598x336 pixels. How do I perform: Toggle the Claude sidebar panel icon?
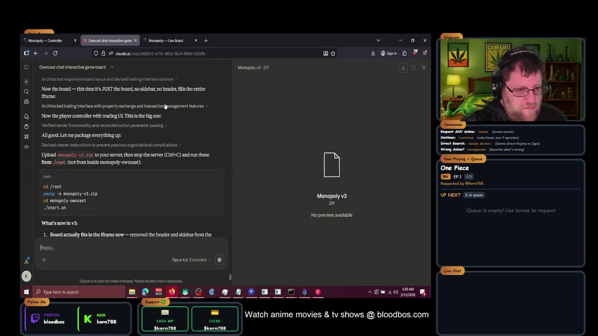pos(26,67)
